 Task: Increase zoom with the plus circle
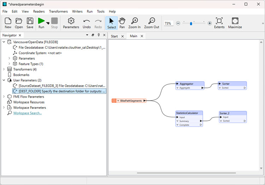click(210, 23)
